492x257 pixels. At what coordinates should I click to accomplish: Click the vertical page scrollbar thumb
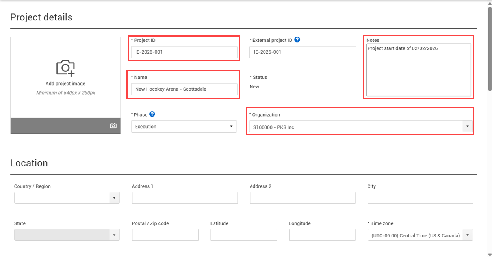tap(489, 47)
